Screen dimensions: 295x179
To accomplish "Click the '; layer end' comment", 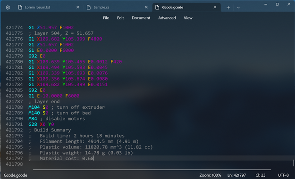I will tap(44, 102).
